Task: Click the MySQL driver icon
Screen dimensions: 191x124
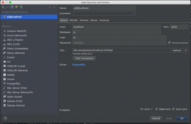Action: point(5,75)
